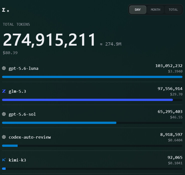Open the glm-5.3 model name
The height and width of the screenshot is (175, 185).
17,91
